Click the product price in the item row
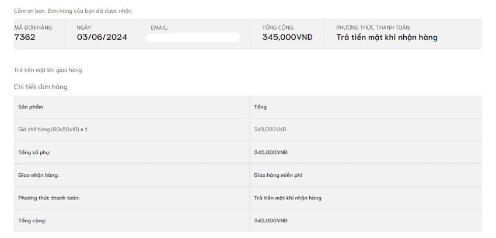The width and height of the screenshot is (496, 238). point(270,129)
